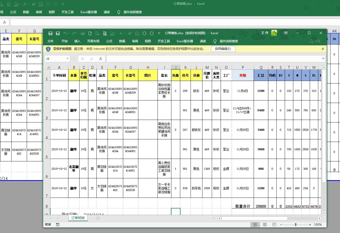The width and height of the screenshot is (340, 233).
Task: Select row 6 header in front sheet
Action: [x=47, y=168]
